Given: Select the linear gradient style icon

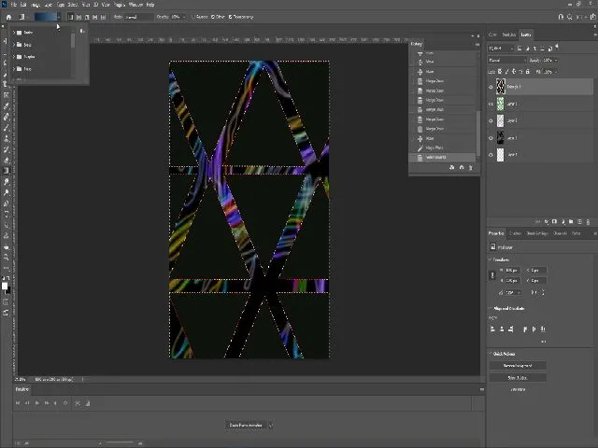Looking at the screenshot, I should pyautogui.click(x=71, y=17).
